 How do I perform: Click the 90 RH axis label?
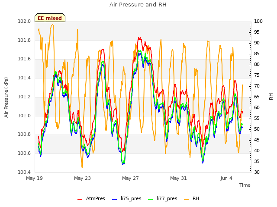point(257,43)
